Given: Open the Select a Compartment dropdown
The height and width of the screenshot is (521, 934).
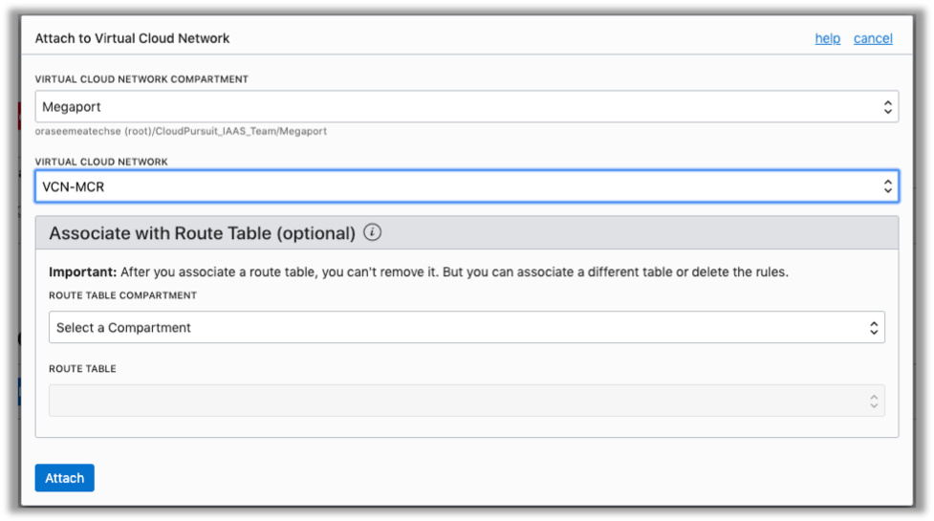Looking at the screenshot, I should tap(459, 328).
